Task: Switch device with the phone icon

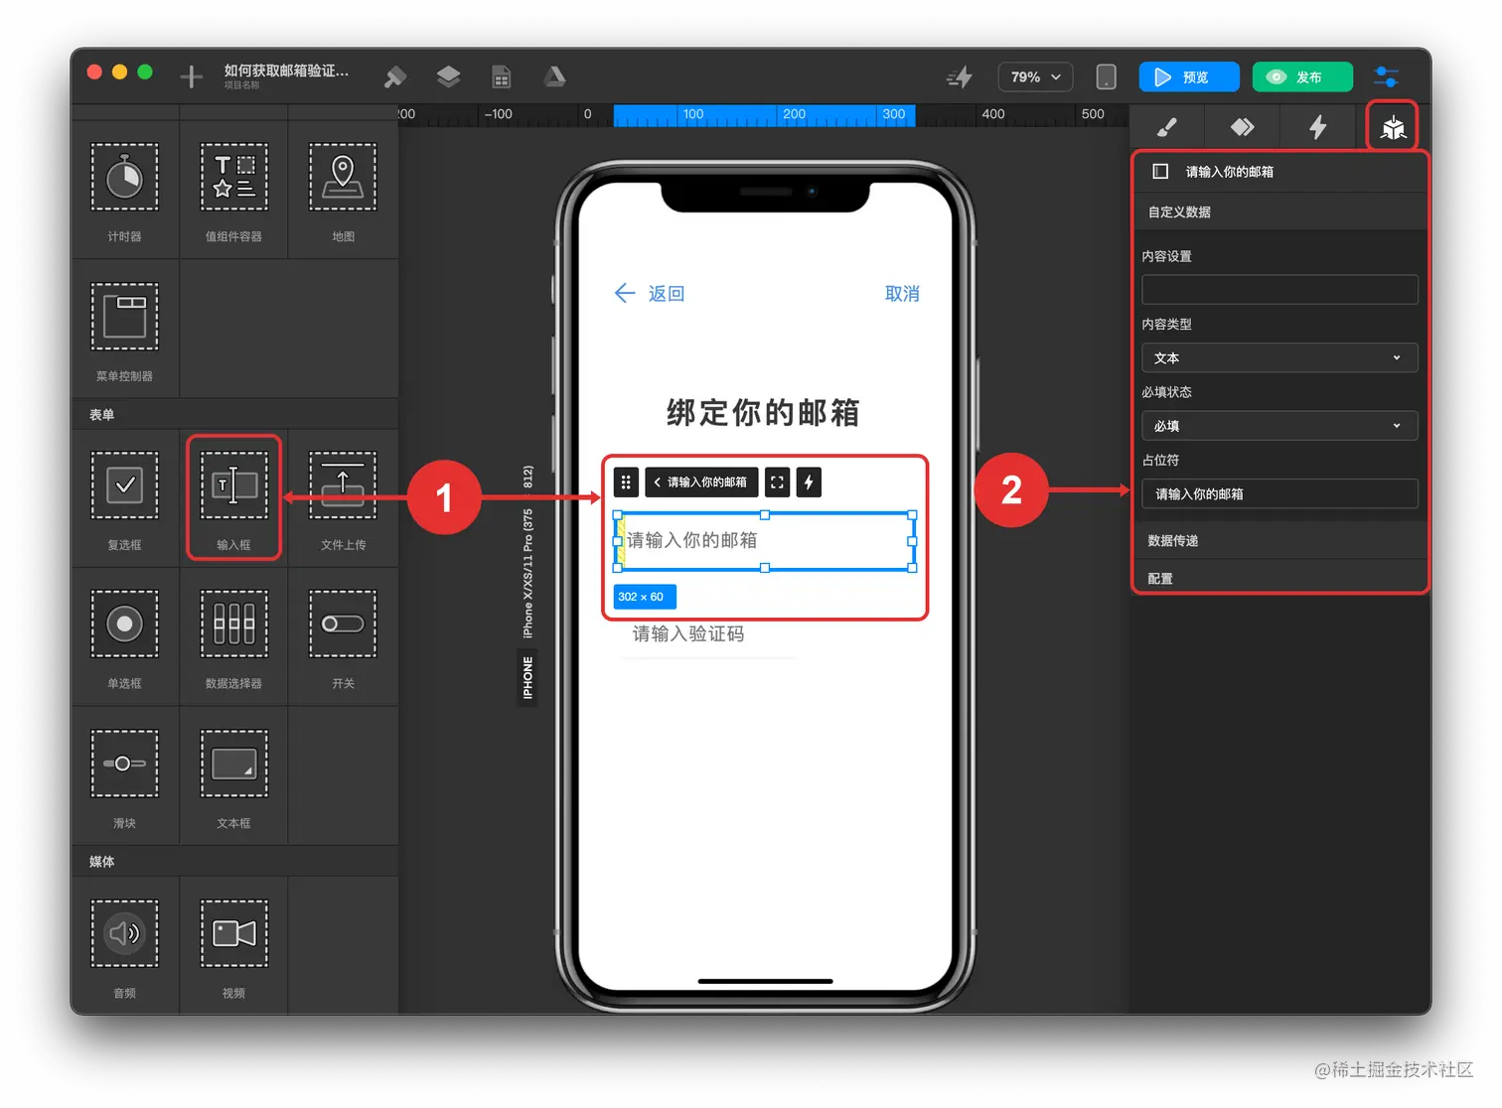Action: pyautogui.click(x=1106, y=77)
